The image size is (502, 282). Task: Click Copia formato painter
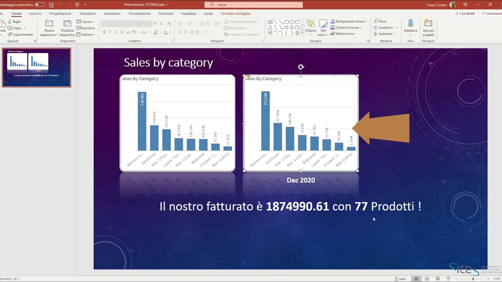click(x=20, y=34)
